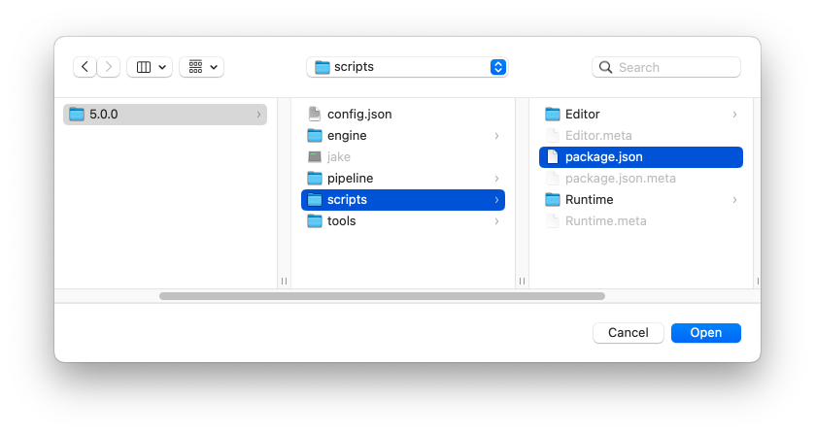Click the horizontal scrollbar thumb

(x=382, y=296)
